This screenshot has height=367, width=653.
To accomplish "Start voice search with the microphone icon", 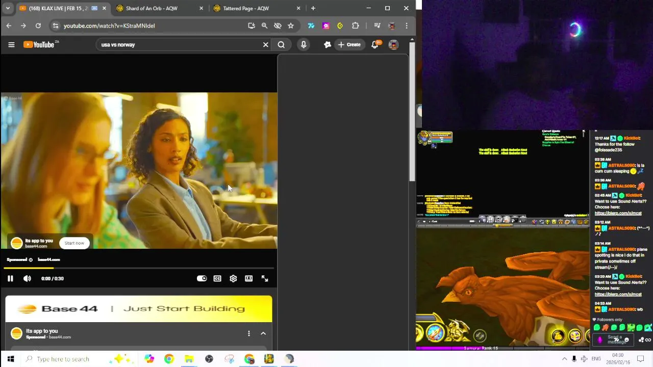I will [x=304, y=45].
